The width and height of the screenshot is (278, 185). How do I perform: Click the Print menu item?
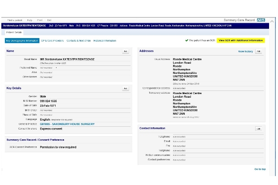coord(39,20)
